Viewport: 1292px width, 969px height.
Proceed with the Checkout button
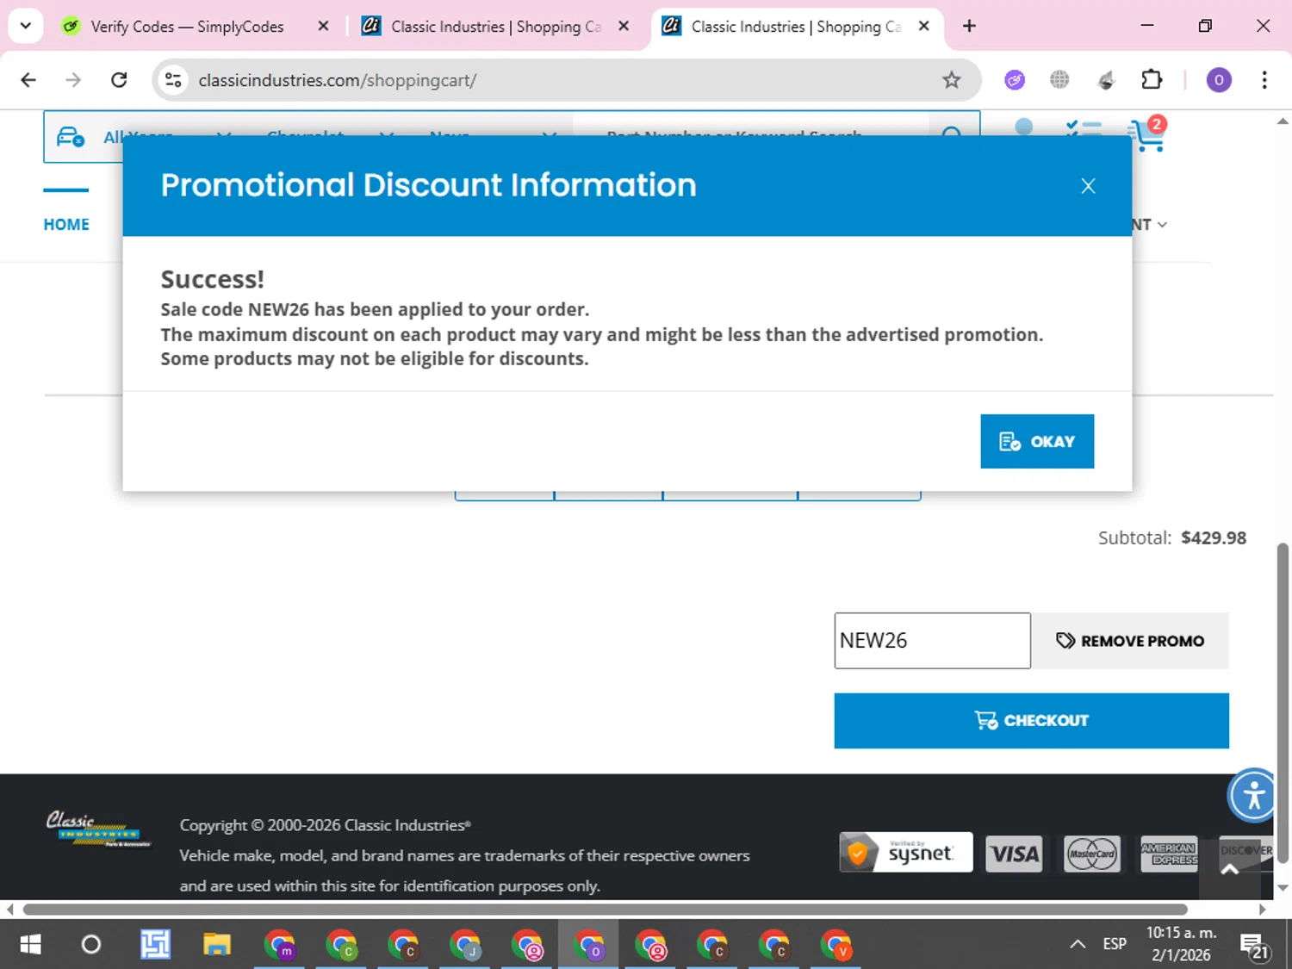click(1031, 720)
